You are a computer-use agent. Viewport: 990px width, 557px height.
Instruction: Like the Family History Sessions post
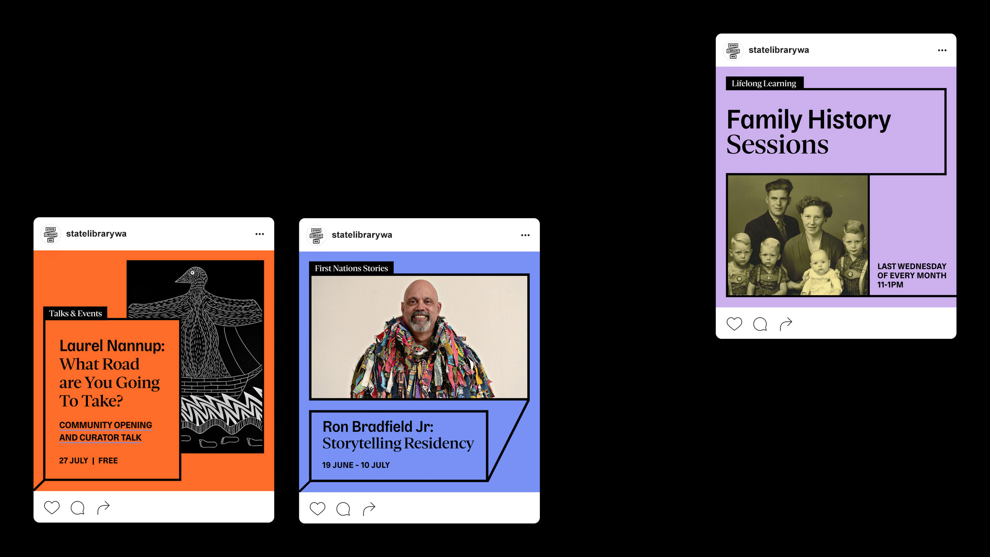(734, 324)
